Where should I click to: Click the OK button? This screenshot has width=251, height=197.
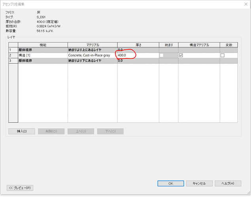171,184
